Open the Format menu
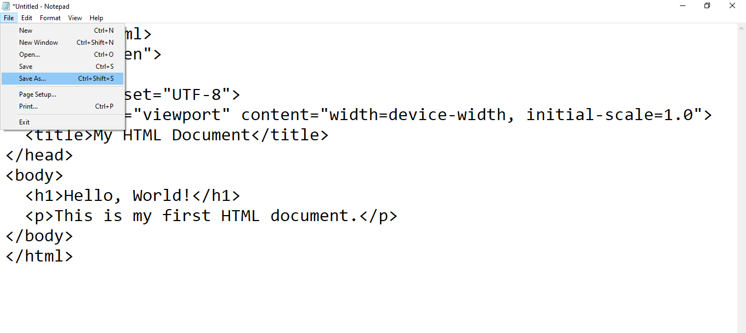The image size is (746, 333). pos(50,18)
